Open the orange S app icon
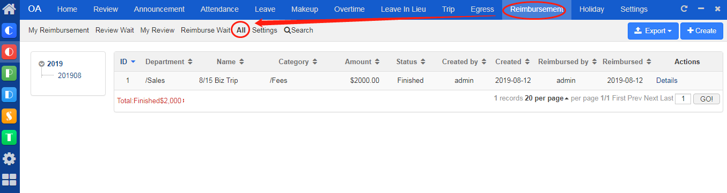Viewport: 727px width, 193px height. click(x=10, y=116)
